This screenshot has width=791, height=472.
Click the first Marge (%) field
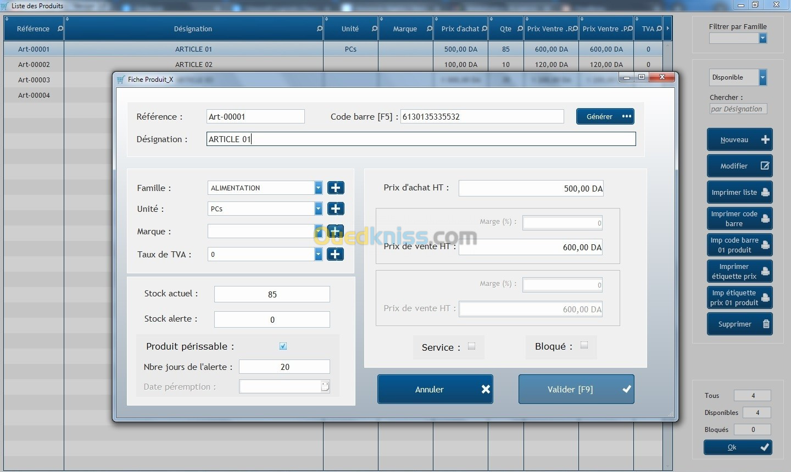coord(562,222)
